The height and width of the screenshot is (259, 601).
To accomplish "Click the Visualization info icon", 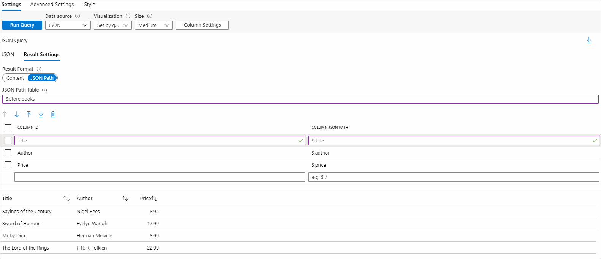I will (128, 16).
